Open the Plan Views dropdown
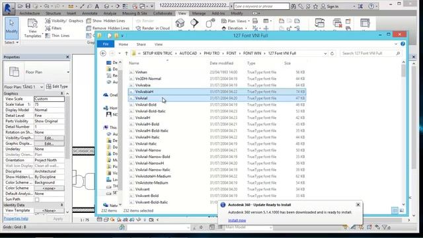This screenshot has height=238, width=423. point(235,20)
